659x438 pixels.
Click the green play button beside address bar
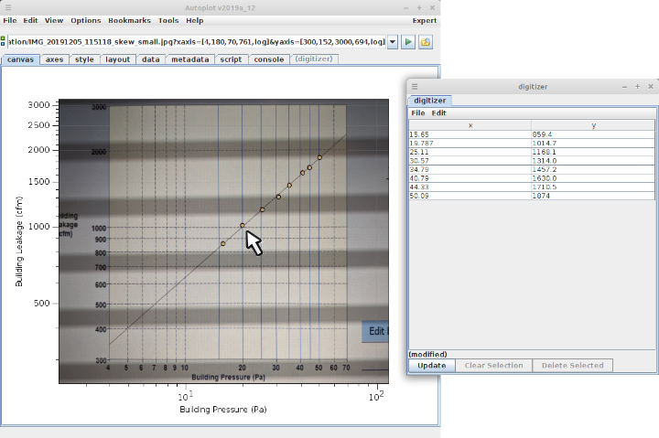(407, 42)
